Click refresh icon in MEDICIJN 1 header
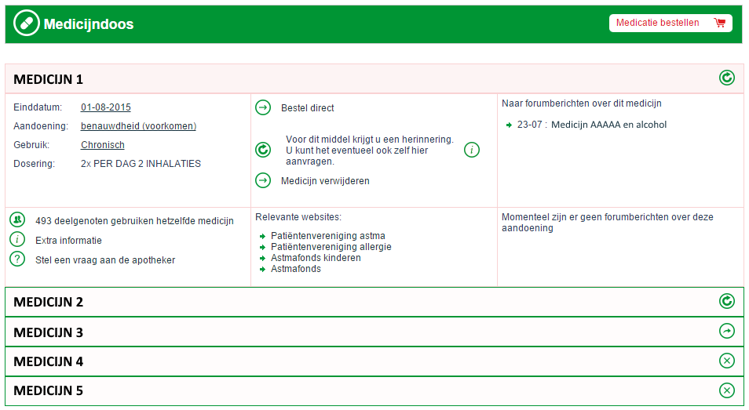 pos(726,78)
